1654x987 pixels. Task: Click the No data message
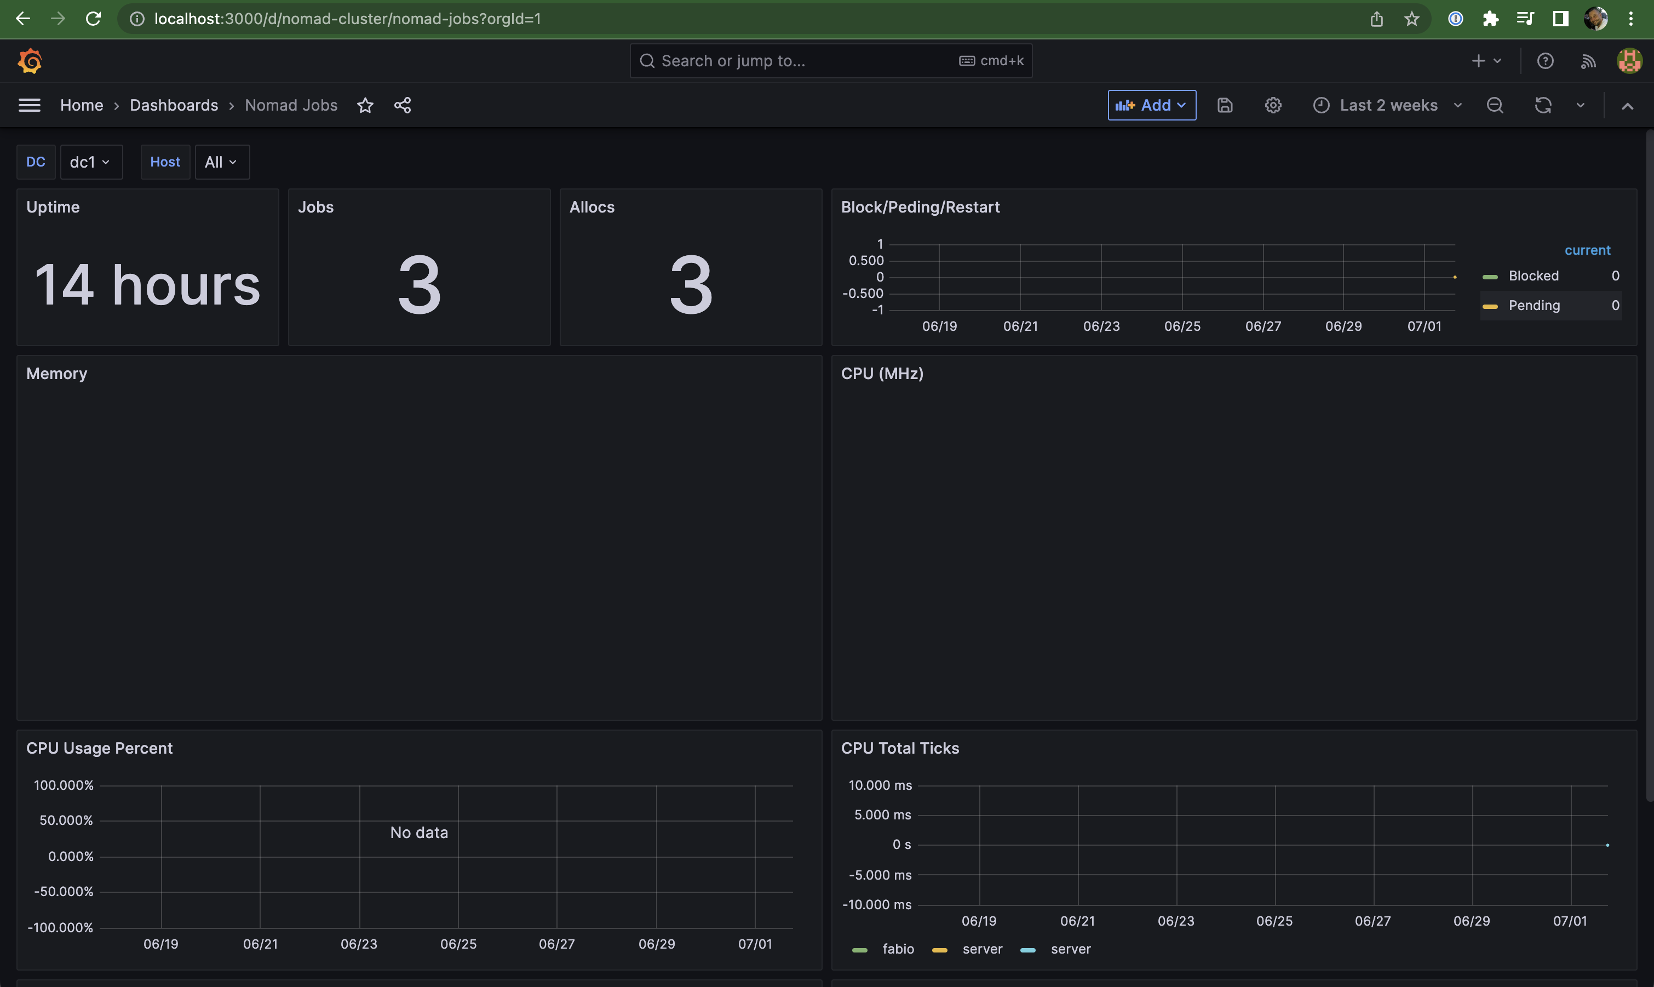coord(419,833)
